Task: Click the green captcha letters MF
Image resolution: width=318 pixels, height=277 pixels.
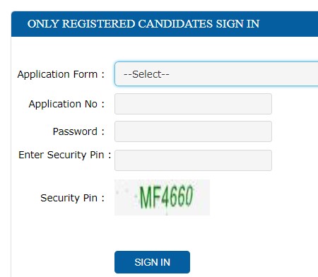Action: click(151, 197)
